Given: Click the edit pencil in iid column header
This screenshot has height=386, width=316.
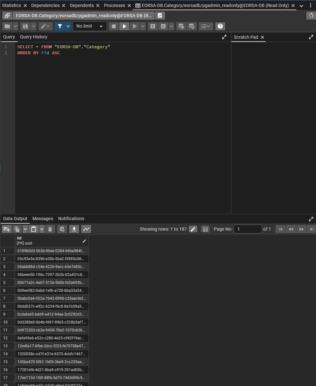Looking at the screenshot, I should 84,241.
